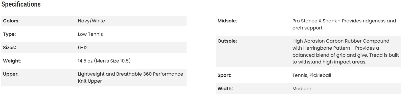Screen dimensions: 410x97
Task: Click the Low Tennis value
Action: click(90, 34)
